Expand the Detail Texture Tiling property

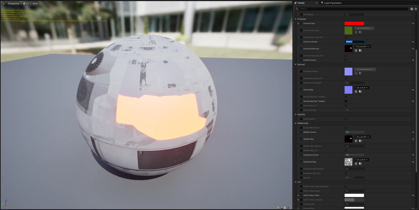click(298, 195)
